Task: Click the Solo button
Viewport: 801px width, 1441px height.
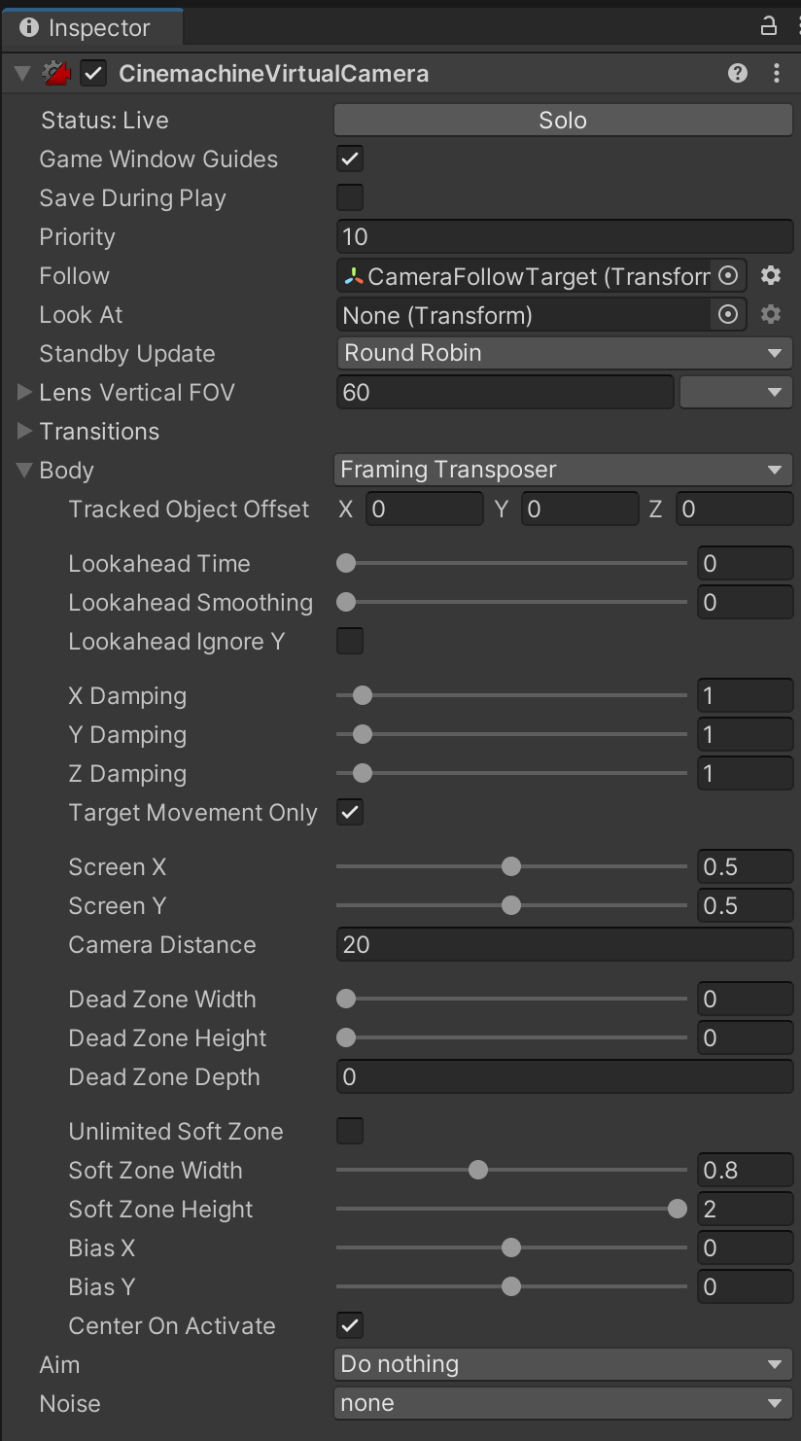Action: [x=564, y=121]
